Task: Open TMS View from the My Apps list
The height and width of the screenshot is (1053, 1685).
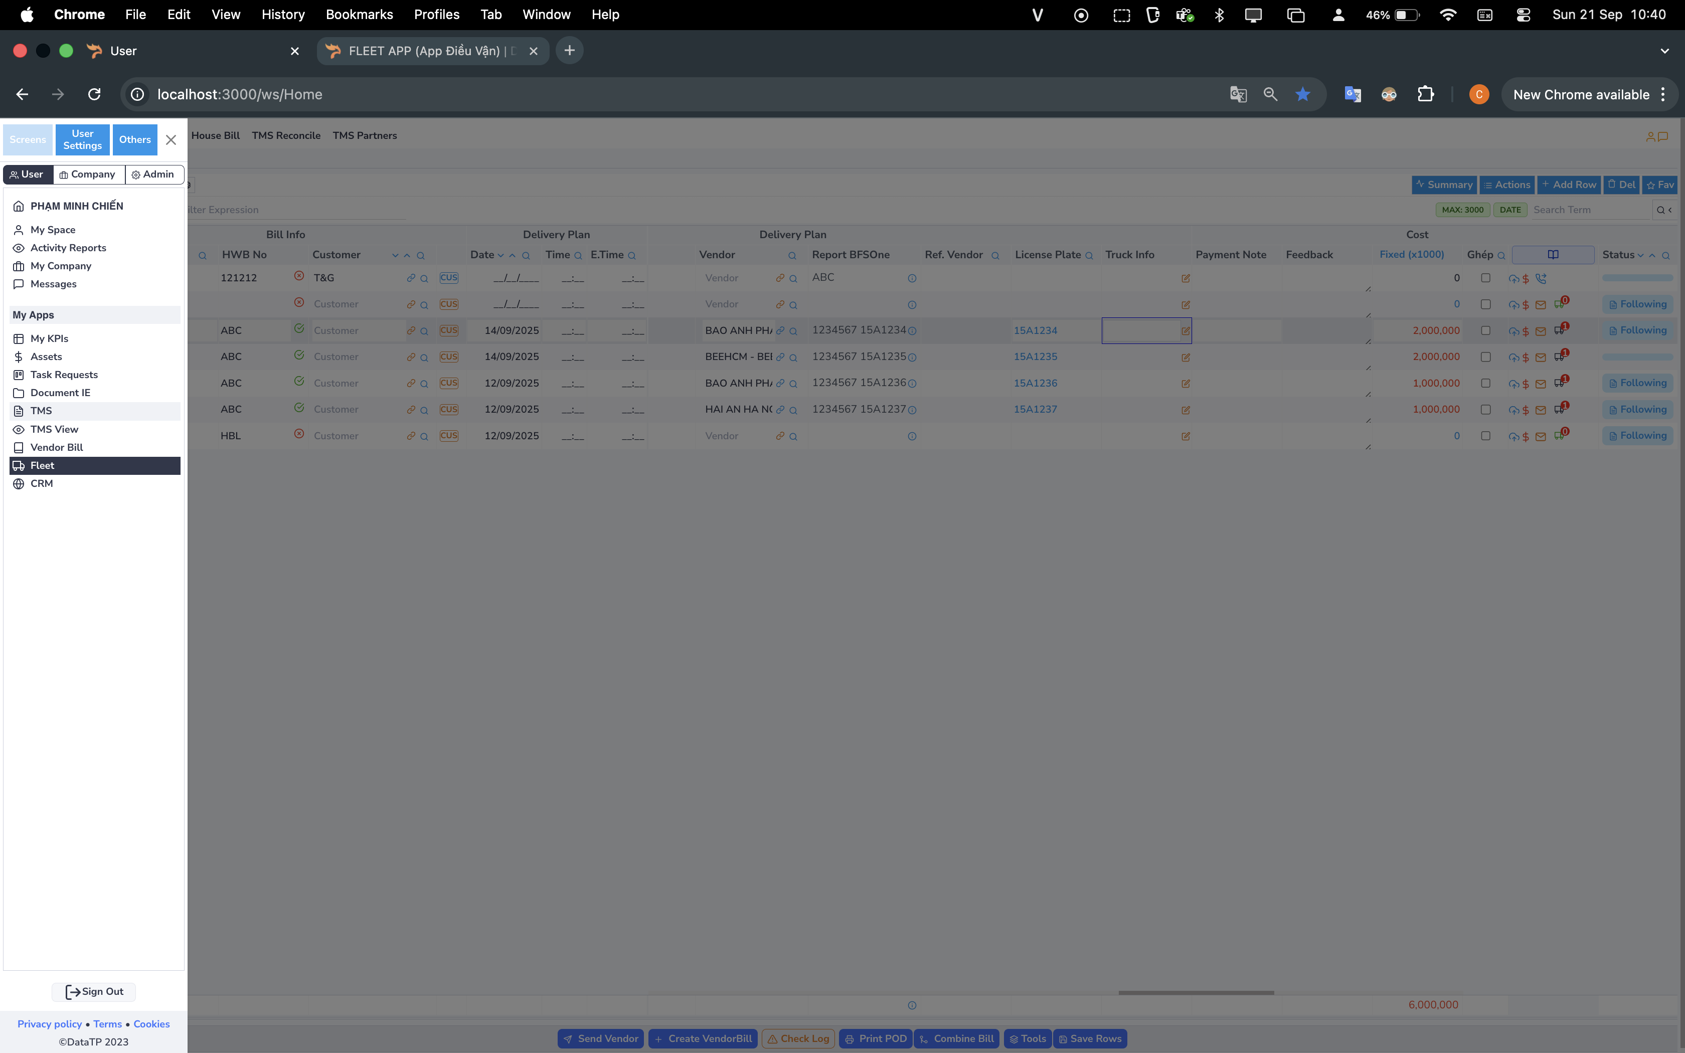Action: click(54, 429)
